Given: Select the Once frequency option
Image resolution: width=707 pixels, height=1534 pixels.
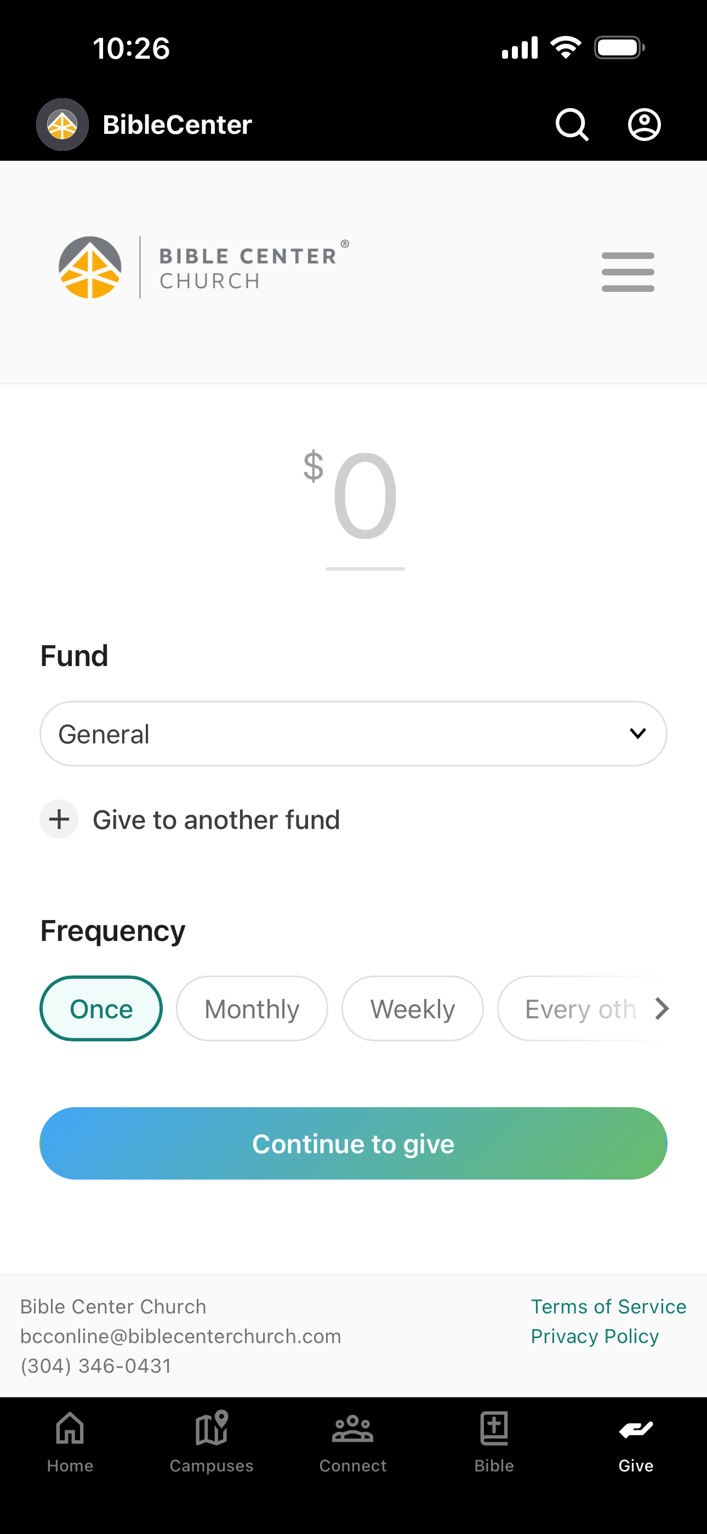Looking at the screenshot, I should pos(101,1008).
